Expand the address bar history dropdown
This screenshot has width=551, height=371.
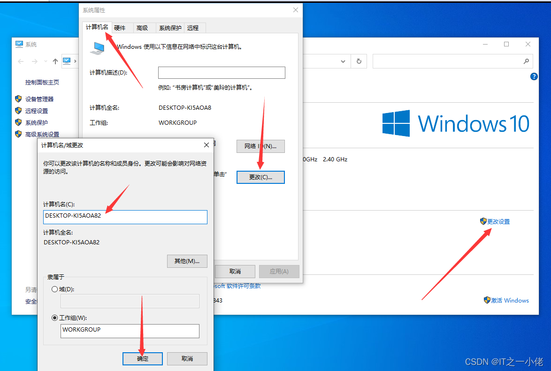[x=343, y=61]
